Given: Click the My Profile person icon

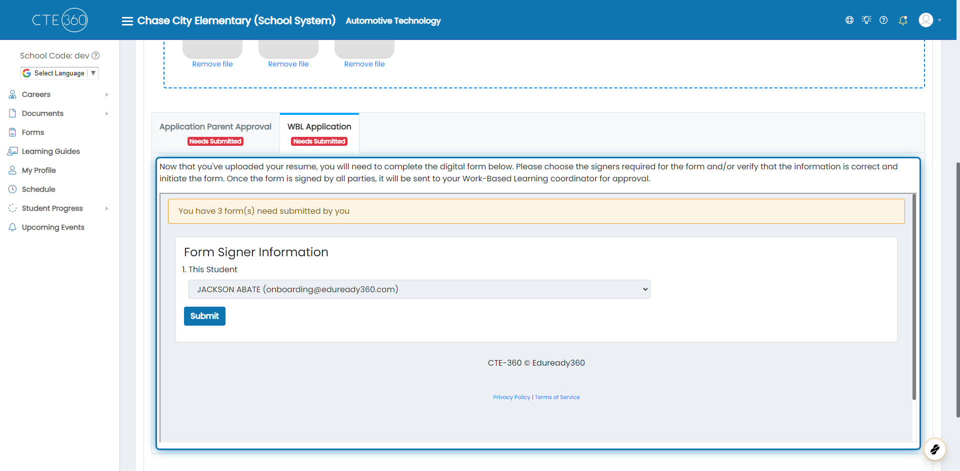Looking at the screenshot, I should coord(12,170).
